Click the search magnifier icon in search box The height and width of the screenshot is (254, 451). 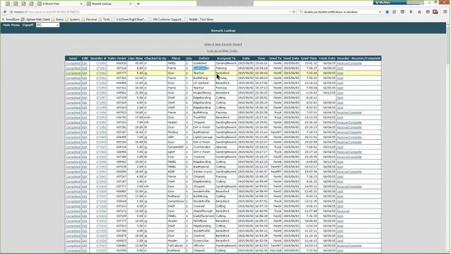pyautogui.click(x=301, y=12)
